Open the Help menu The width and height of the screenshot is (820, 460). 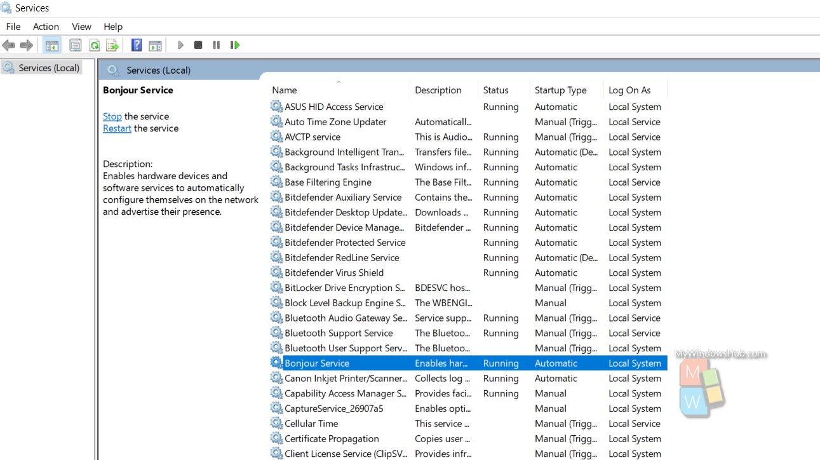(x=113, y=27)
